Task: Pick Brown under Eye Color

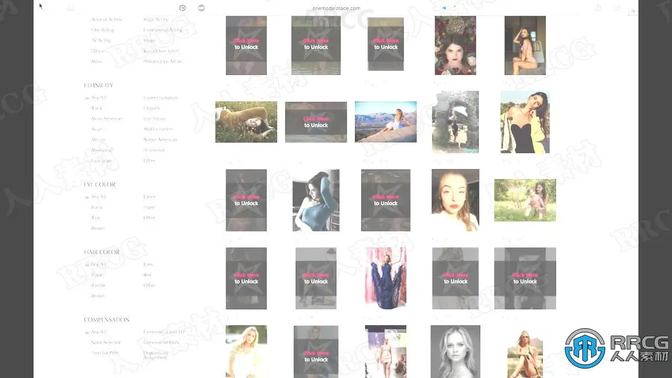Action: point(98,228)
